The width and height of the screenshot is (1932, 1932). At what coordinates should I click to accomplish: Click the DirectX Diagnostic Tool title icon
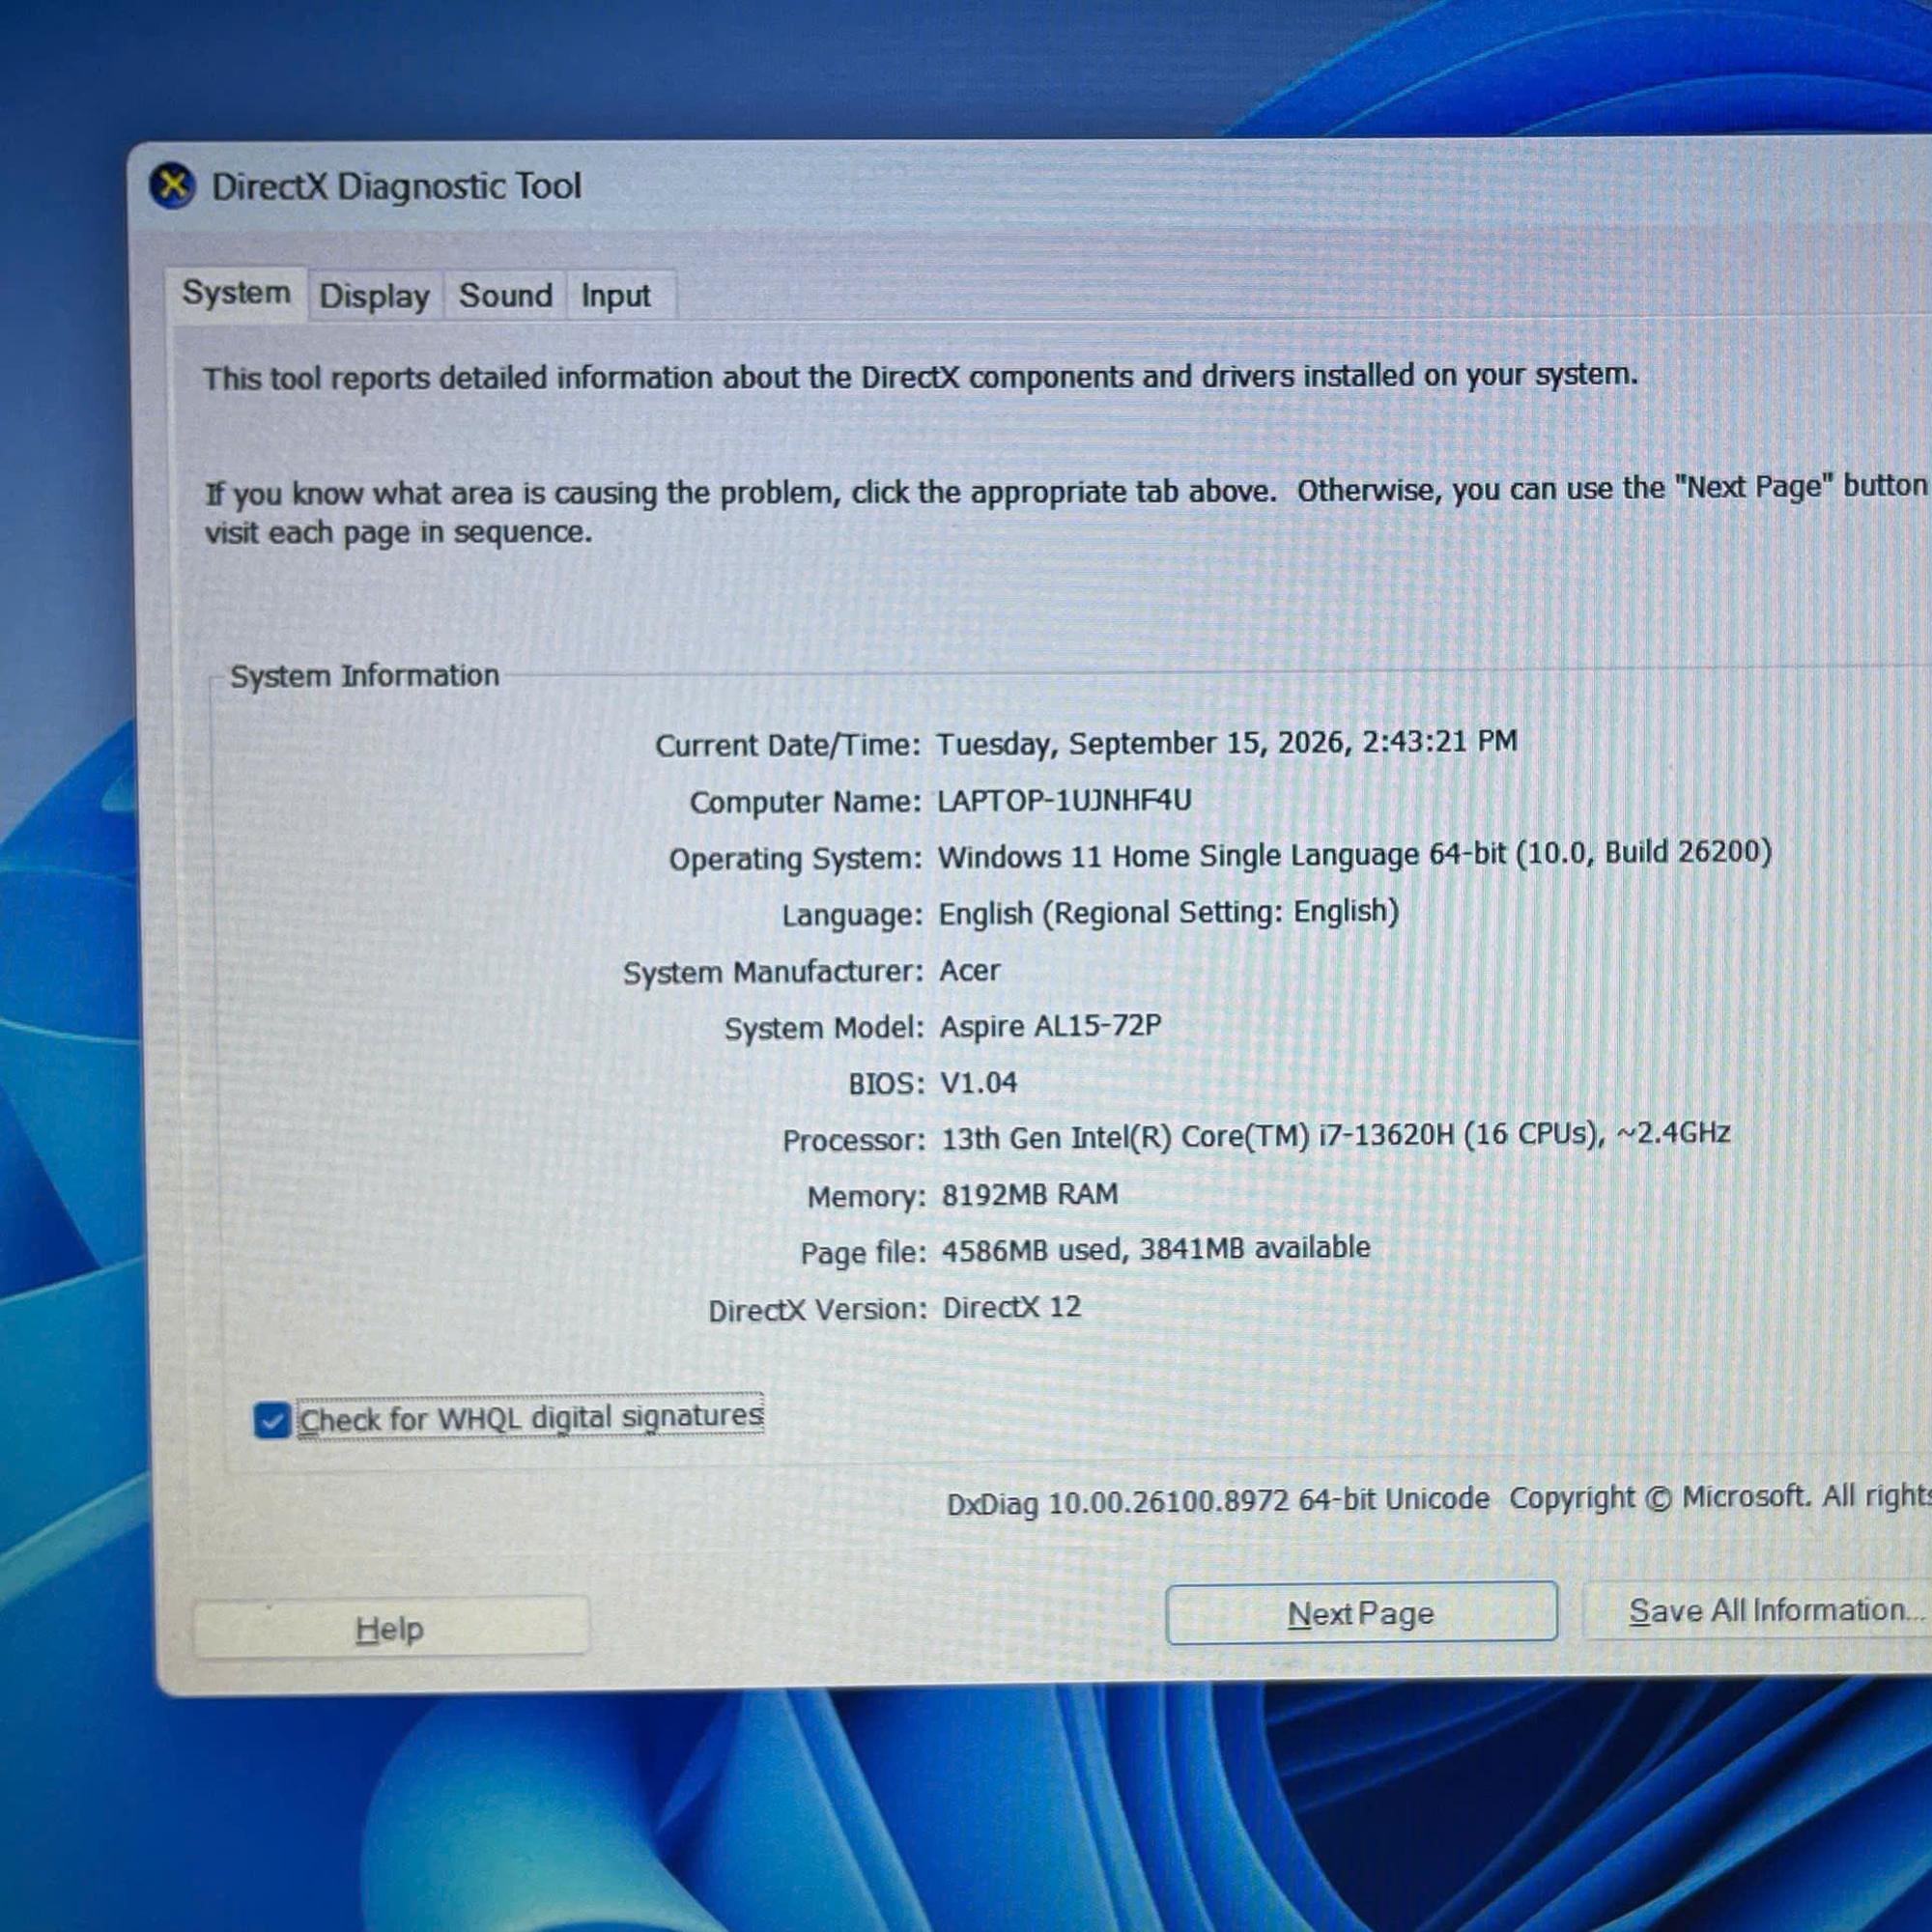(x=172, y=186)
